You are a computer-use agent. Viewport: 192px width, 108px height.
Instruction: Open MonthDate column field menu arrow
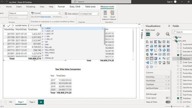point(166,81)
